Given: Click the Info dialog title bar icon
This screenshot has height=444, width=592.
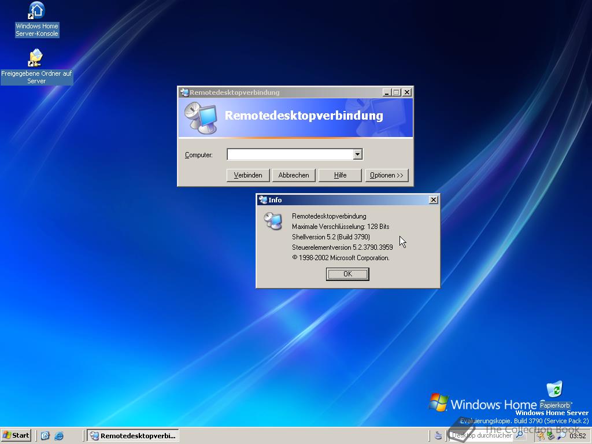Looking at the screenshot, I should [x=263, y=199].
